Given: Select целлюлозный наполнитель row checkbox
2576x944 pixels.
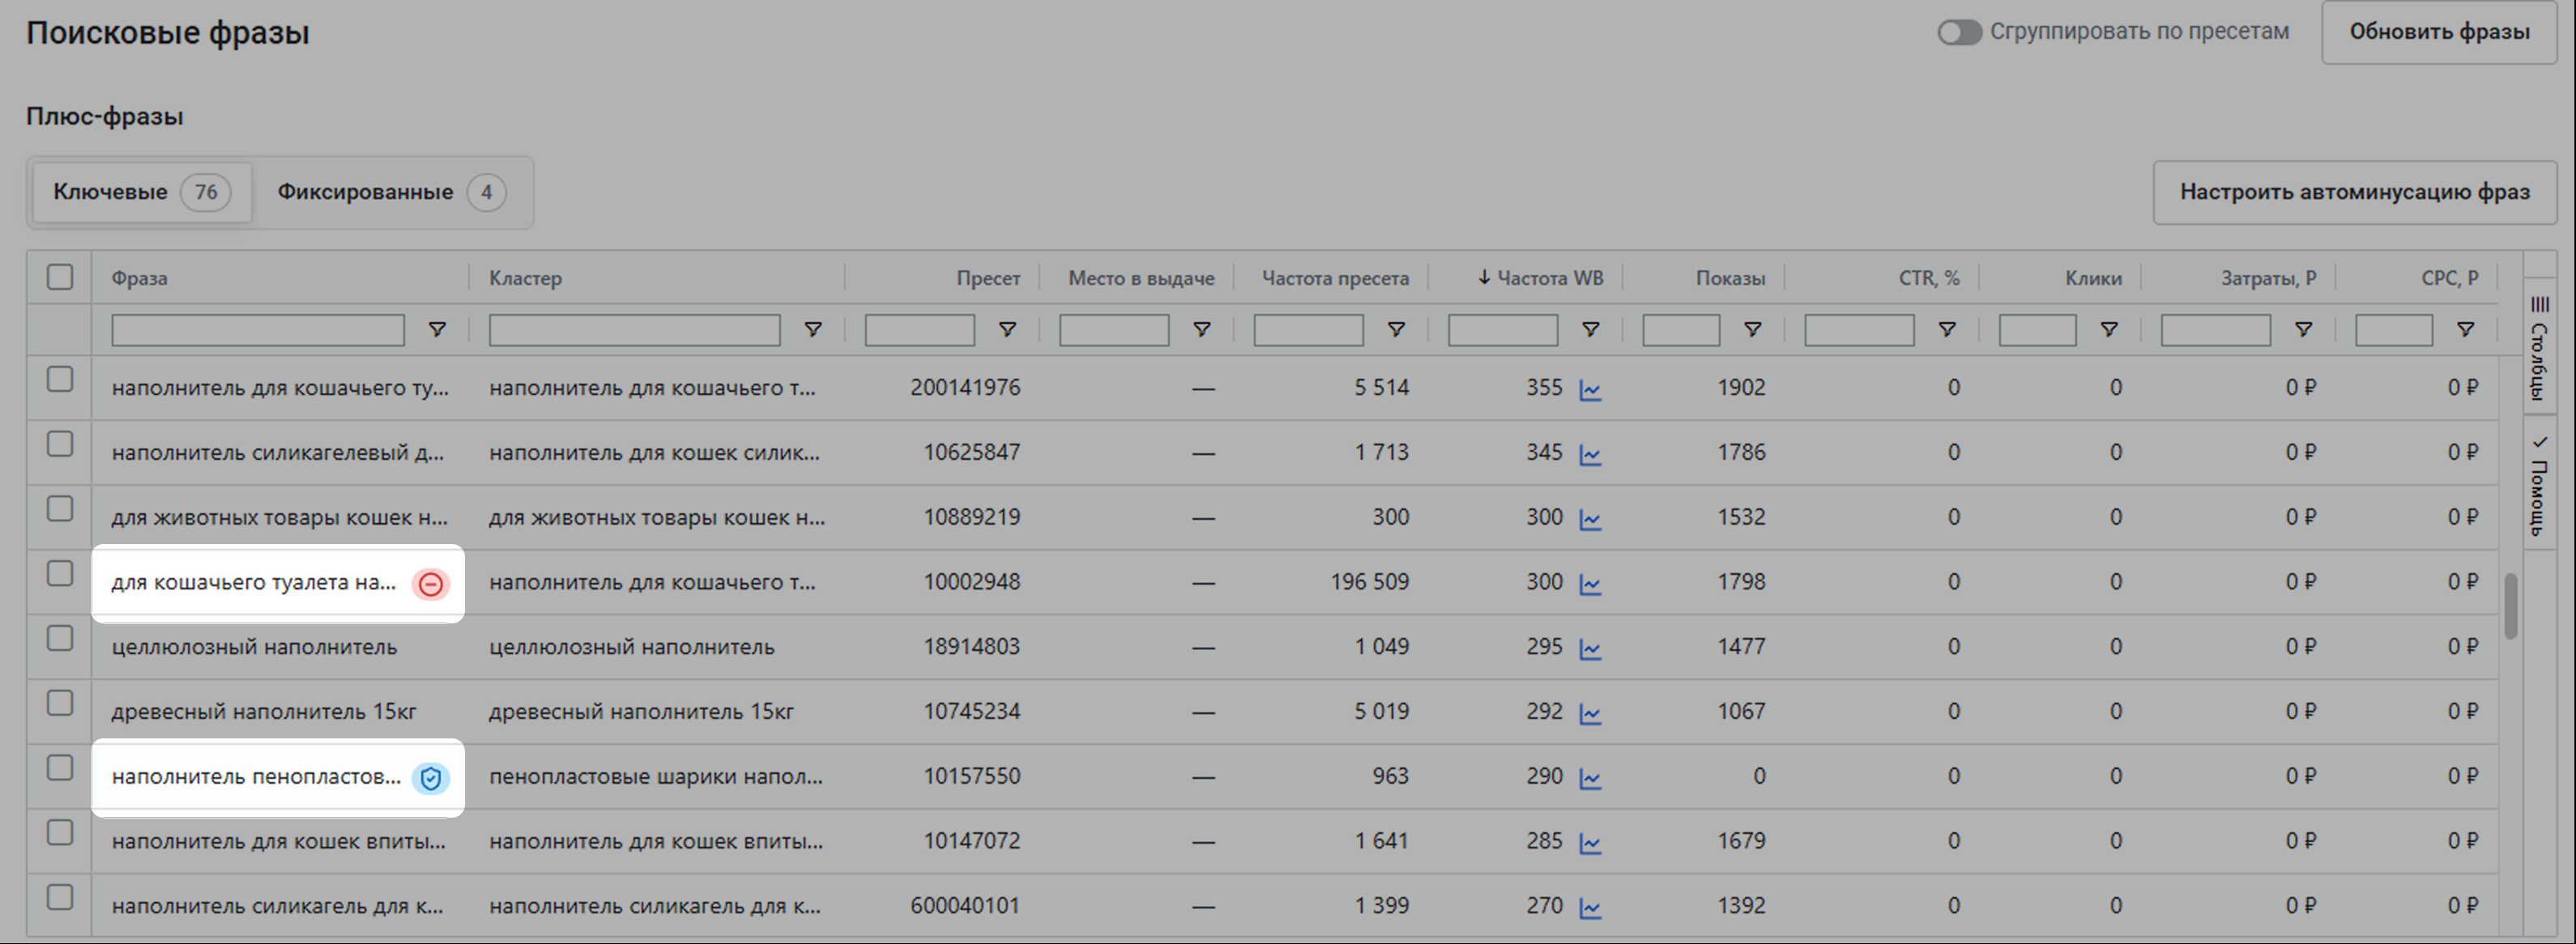Looking at the screenshot, I should pos(60,638).
